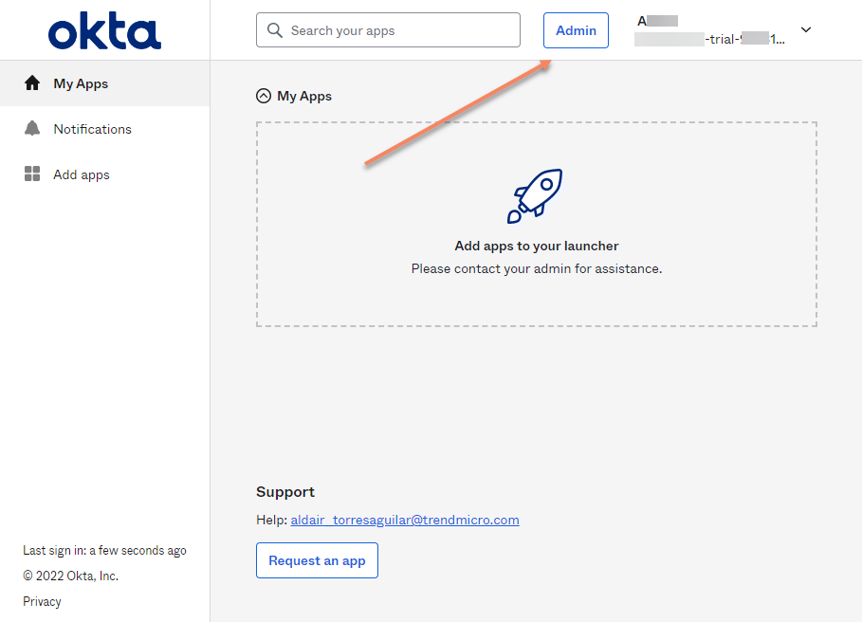Open the account menu with the caret arrow
The height and width of the screenshot is (622, 862).
pos(805,29)
